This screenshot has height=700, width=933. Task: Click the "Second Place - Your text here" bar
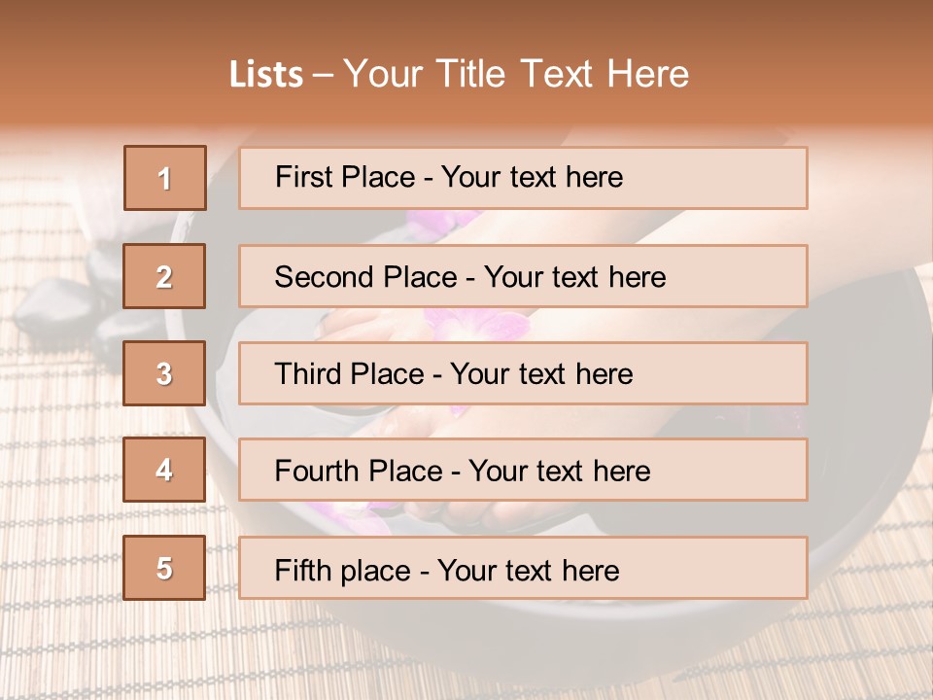(x=523, y=276)
